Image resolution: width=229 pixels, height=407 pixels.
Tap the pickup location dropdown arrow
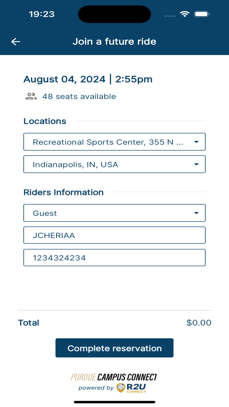click(196, 142)
